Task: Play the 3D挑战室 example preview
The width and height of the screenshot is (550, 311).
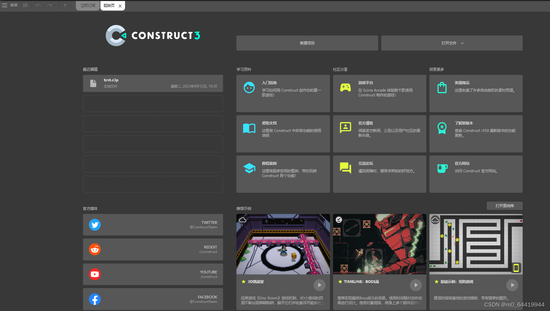Action: pyautogui.click(x=319, y=285)
